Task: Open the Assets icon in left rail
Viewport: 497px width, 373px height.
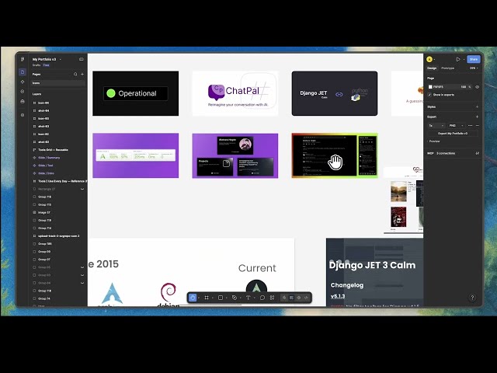Action: 23,82
